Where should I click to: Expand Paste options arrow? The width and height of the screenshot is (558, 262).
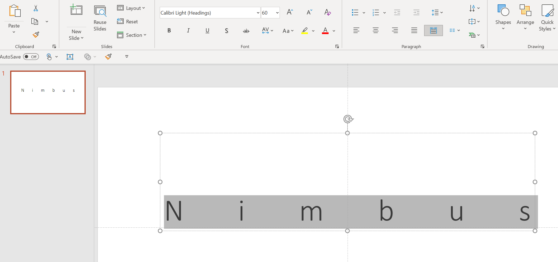[14, 32]
